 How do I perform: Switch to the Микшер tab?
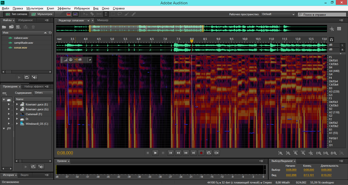coord(103,20)
